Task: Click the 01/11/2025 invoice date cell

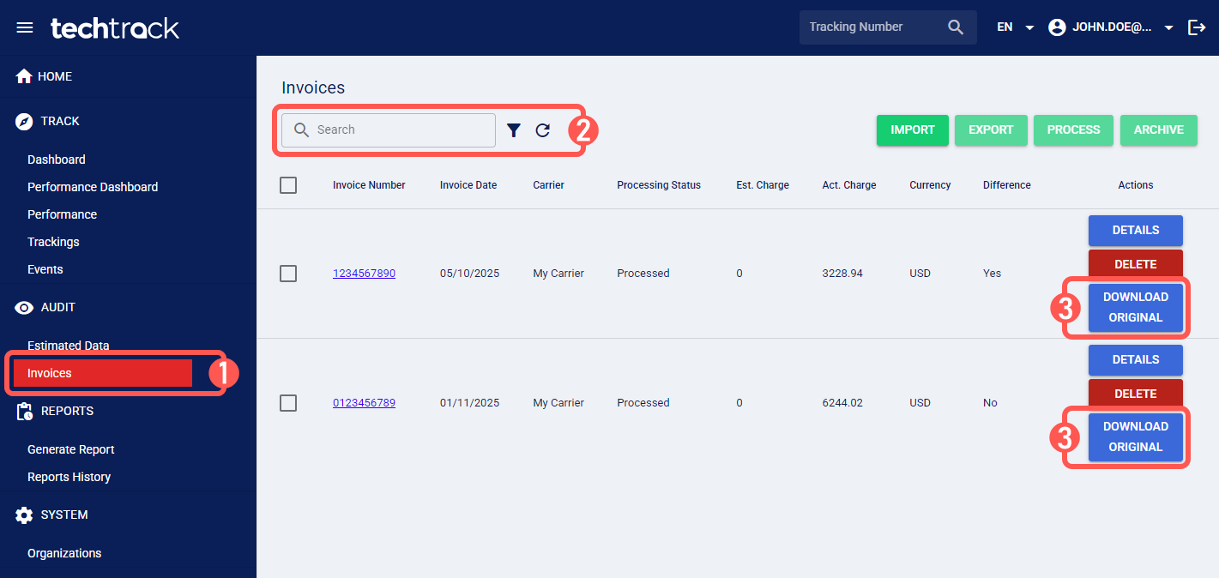Action: [469, 403]
